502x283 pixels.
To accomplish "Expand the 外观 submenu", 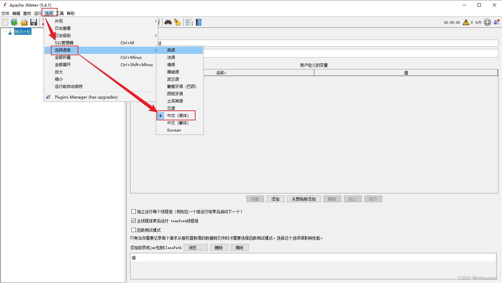I will 101,21.
